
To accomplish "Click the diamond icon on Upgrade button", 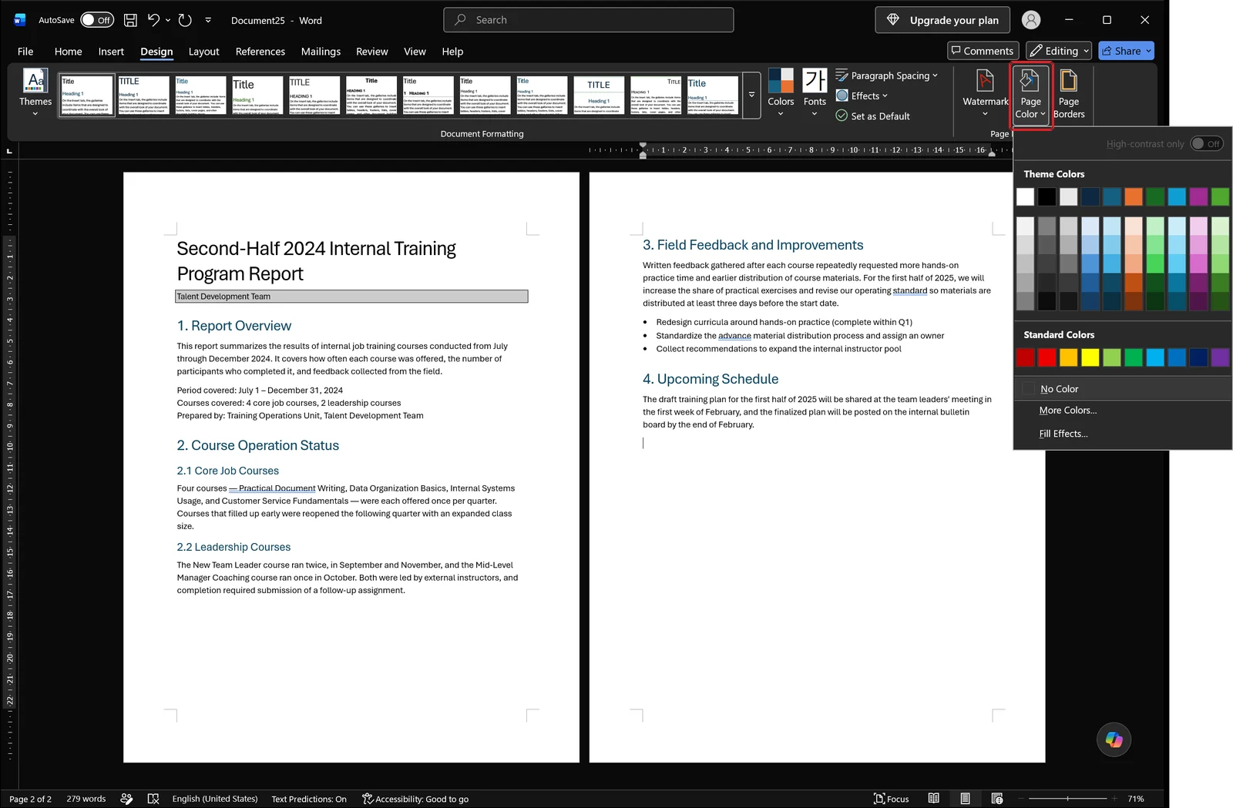I will coord(893,20).
